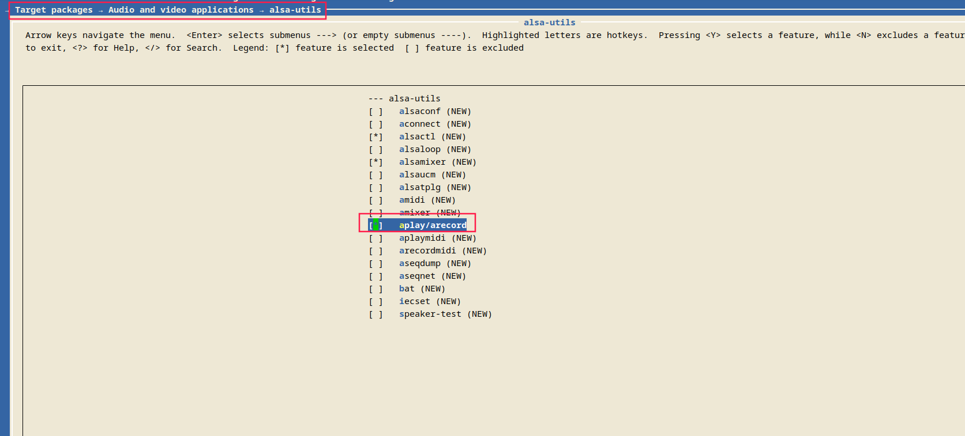Image resolution: width=965 pixels, height=436 pixels.
Task: Toggle the amidi checkbox
Action: coord(376,200)
